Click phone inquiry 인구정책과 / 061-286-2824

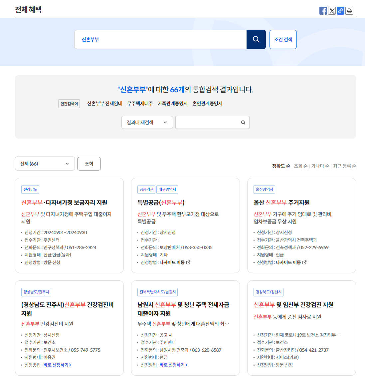(x=70, y=247)
